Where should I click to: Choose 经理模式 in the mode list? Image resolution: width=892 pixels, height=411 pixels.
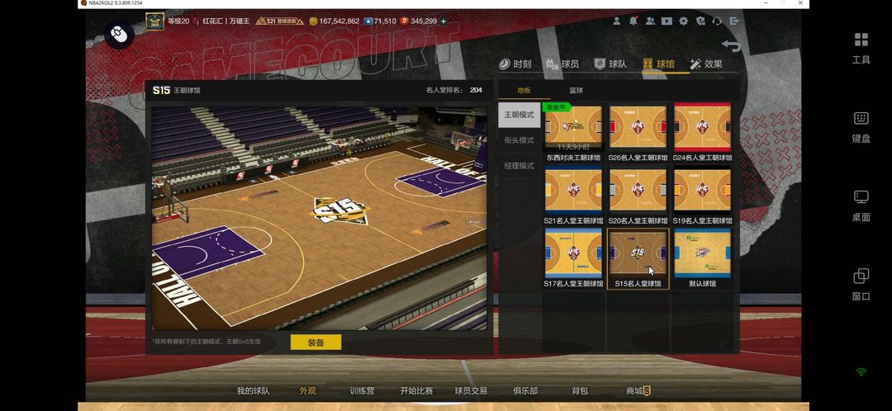(x=519, y=166)
